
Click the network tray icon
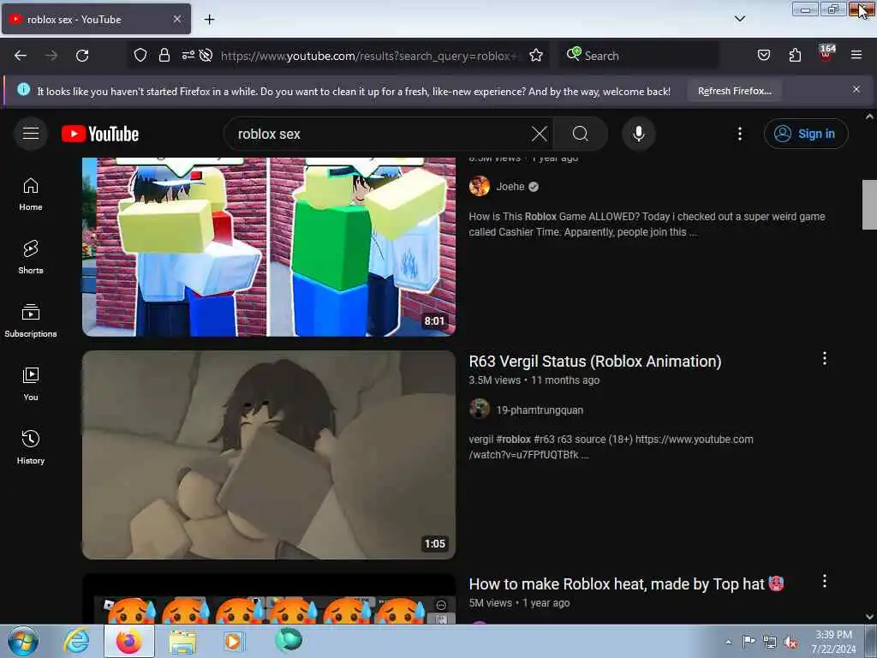click(x=770, y=643)
